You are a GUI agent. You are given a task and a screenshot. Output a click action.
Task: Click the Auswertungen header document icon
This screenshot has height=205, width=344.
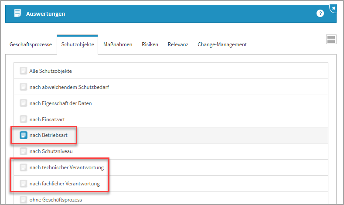[17, 14]
